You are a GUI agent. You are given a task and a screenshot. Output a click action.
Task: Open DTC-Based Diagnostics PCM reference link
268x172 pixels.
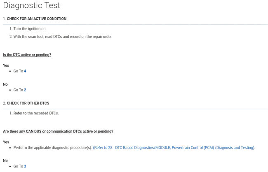pyautogui.click(x=174, y=148)
